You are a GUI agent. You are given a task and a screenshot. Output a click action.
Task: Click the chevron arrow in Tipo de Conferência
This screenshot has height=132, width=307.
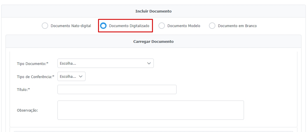click(x=81, y=76)
